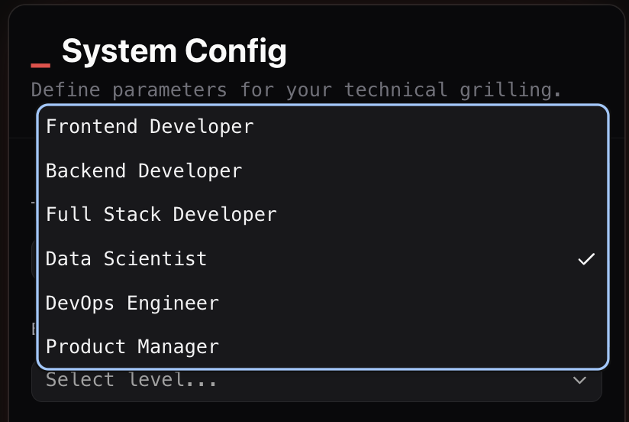
Task: Click the checkmark beside Data Scientist
Action: pos(586,259)
